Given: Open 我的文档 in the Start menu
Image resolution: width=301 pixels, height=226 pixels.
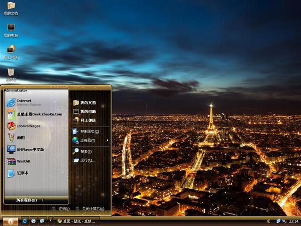Looking at the screenshot, I should coord(87,103).
